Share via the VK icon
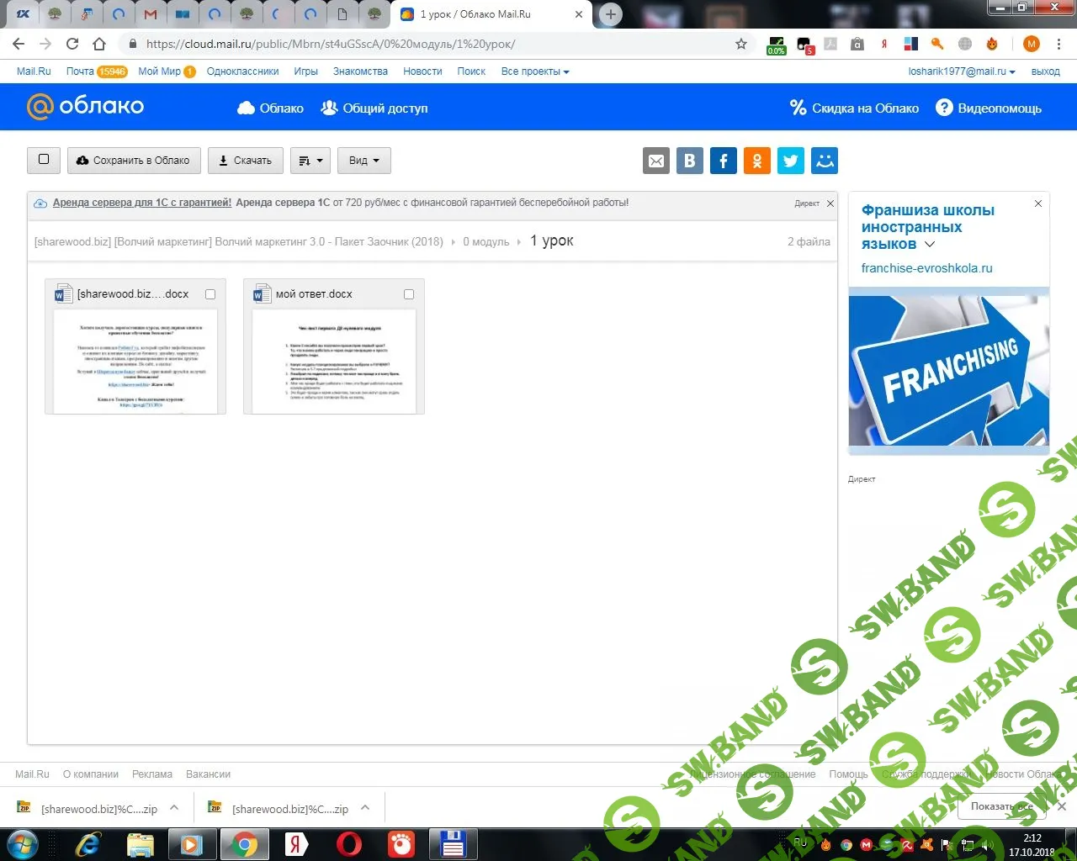1077x861 pixels. click(x=690, y=161)
